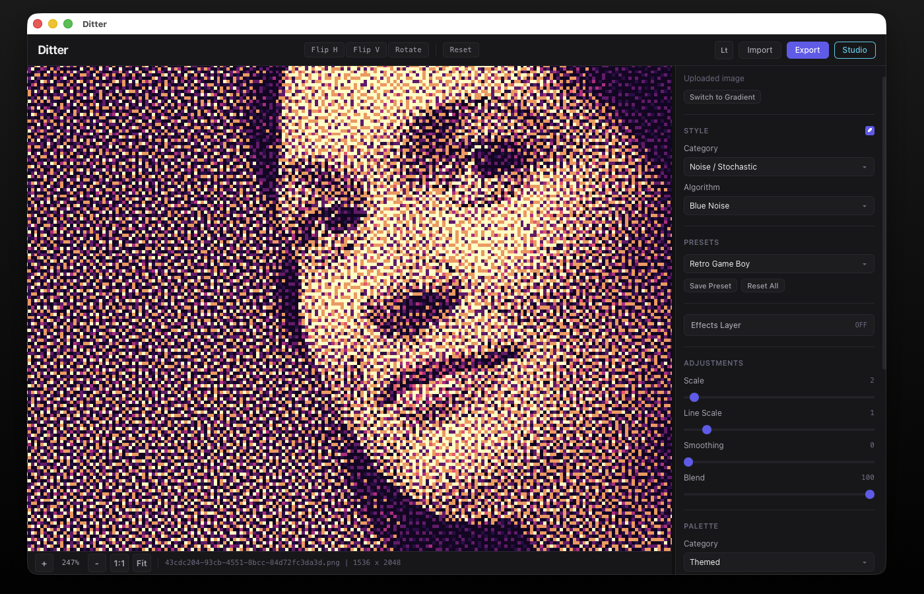The height and width of the screenshot is (594, 924).
Task: Switch to Gradient source
Action: 722,97
